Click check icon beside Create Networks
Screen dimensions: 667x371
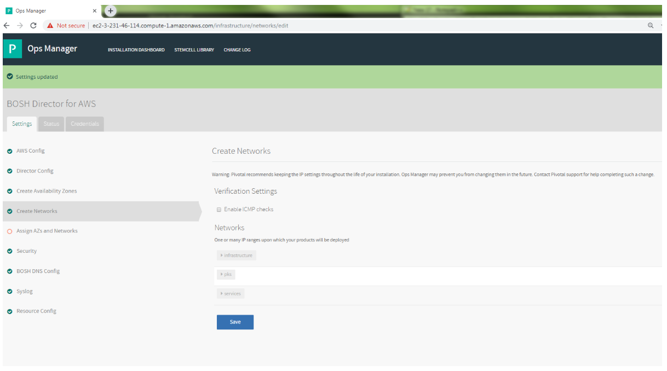[10, 211]
